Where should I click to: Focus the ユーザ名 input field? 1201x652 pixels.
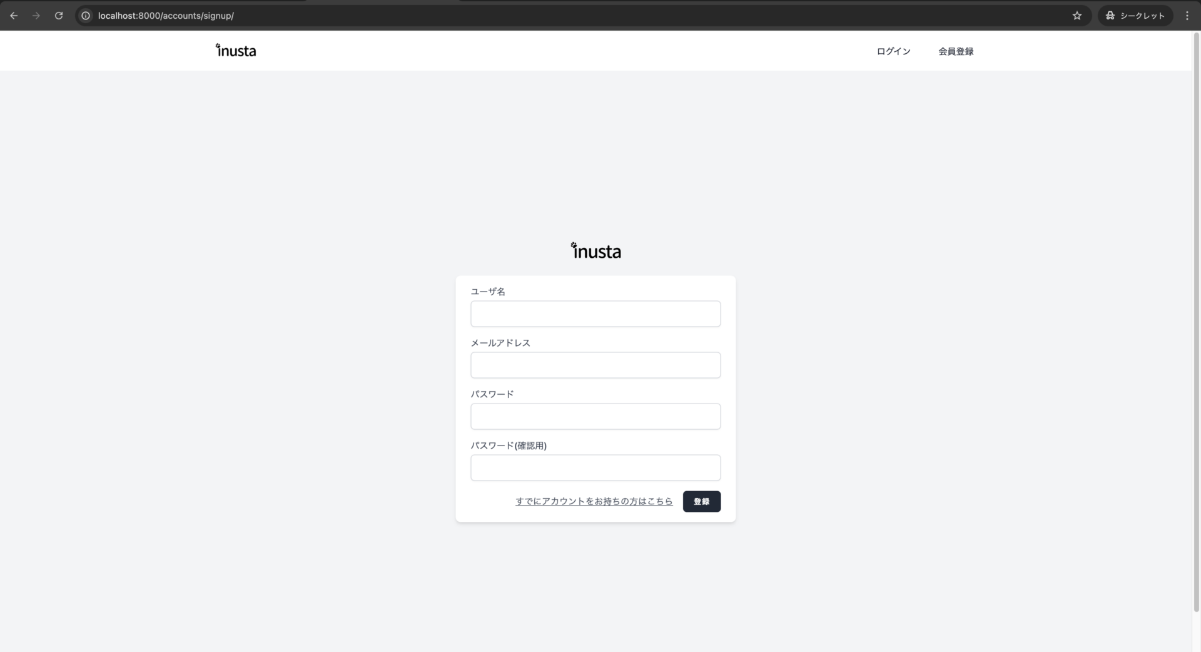[595, 313]
